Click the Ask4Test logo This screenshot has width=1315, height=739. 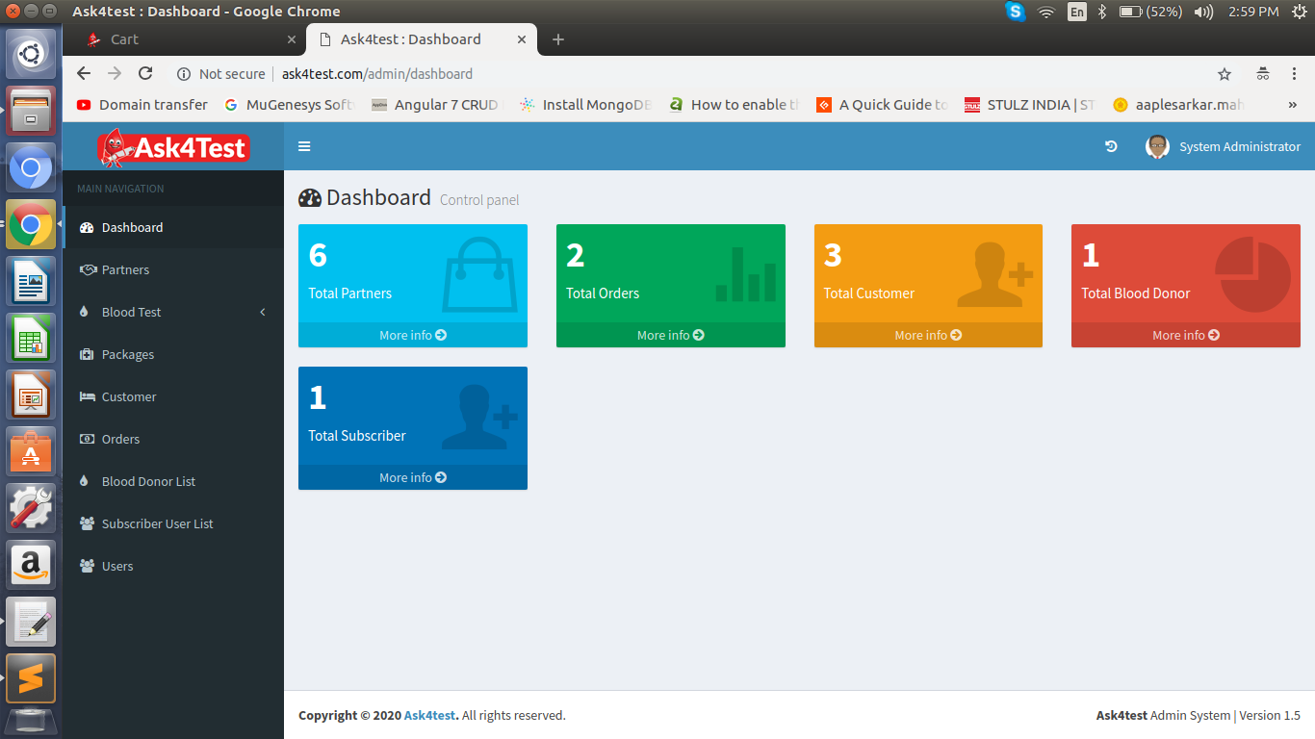173,146
